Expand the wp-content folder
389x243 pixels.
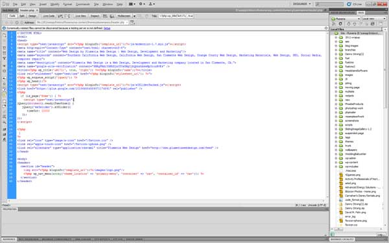tap(336, 163)
